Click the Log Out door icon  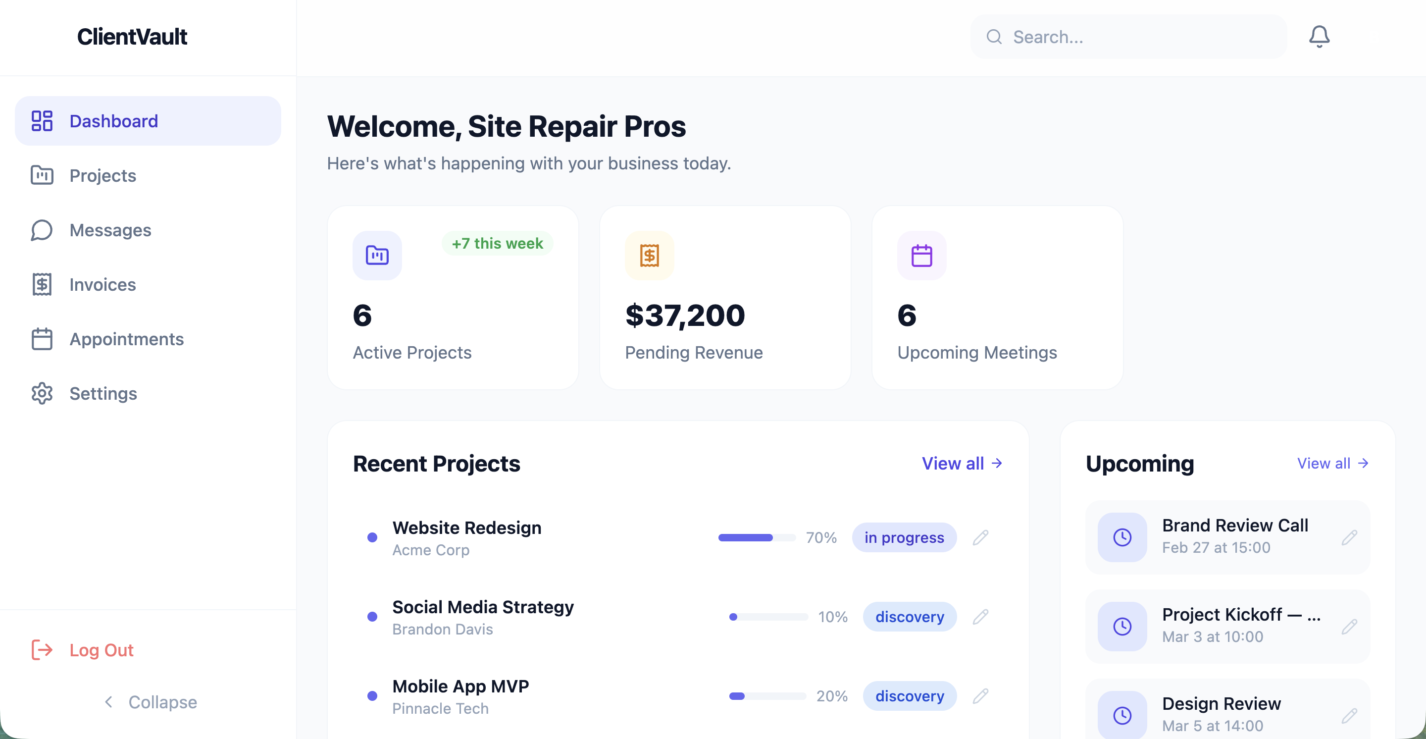(x=42, y=649)
